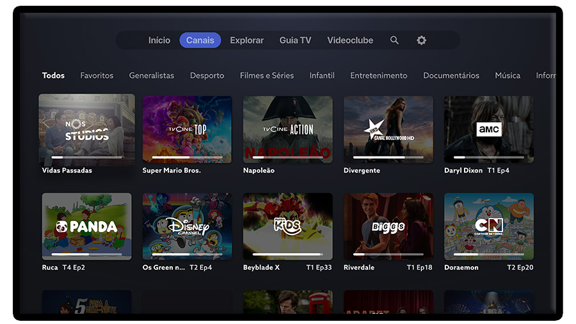576x324 pixels.
Task: Open the NOS Studios channel thumbnail
Action: click(86, 130)
